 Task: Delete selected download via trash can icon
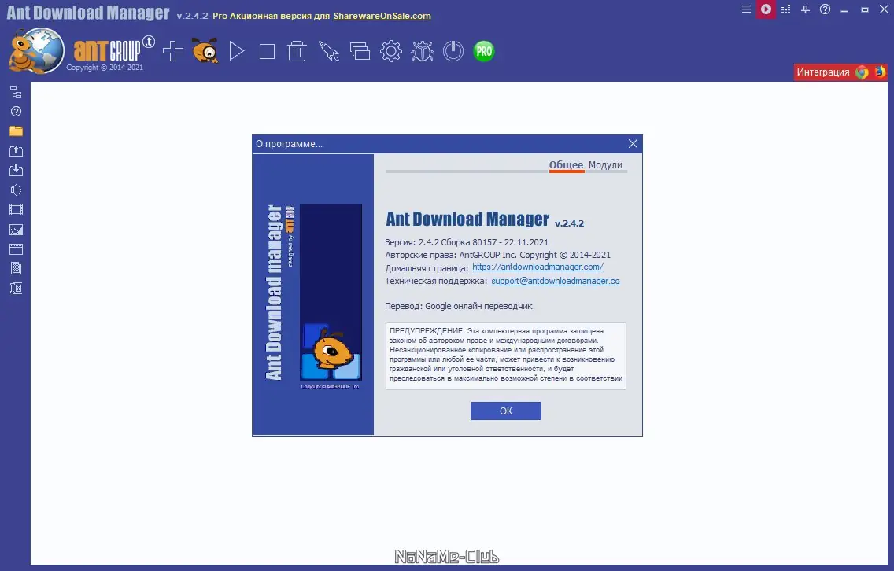point(297,51)
